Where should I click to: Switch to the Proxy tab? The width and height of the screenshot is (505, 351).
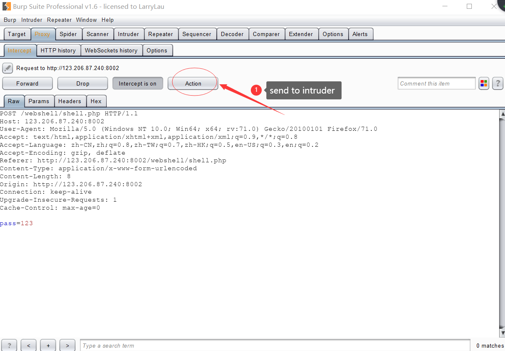coord(42,34)
